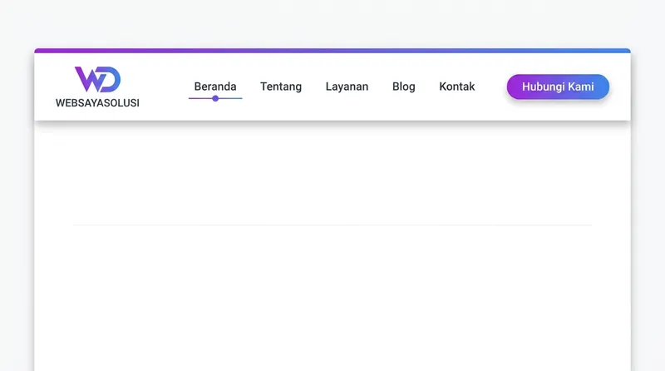This screenshot has height=371, width=665.
Task: Click the WD logo icon
Action: [x=97, y=79]
